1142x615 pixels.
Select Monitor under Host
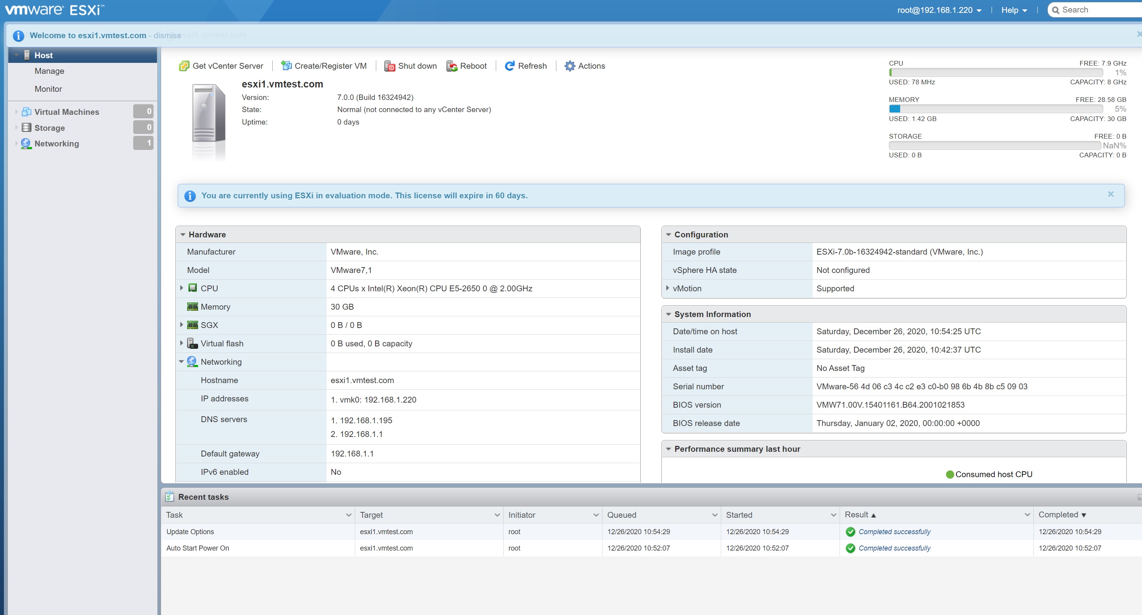(48, 89)
